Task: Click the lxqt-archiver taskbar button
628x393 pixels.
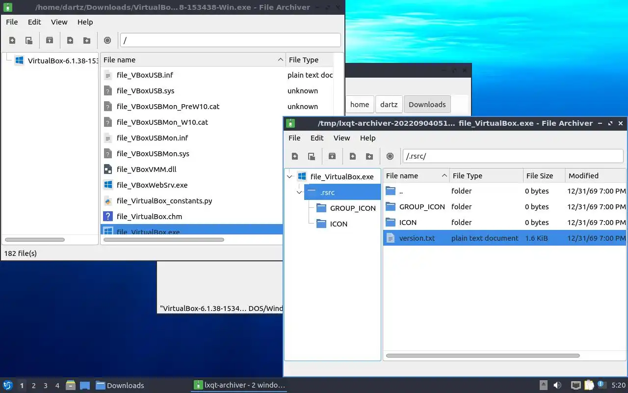Action: (239, 385)
